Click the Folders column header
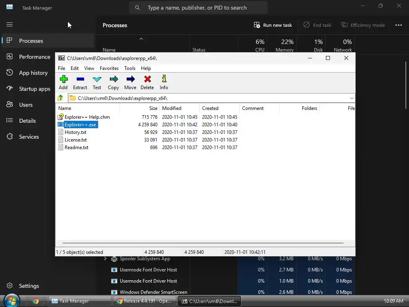 (x=299, y=108)
